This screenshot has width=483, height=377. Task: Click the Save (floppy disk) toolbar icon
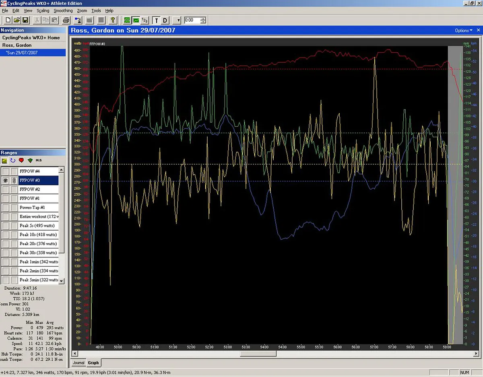(25, 20)
